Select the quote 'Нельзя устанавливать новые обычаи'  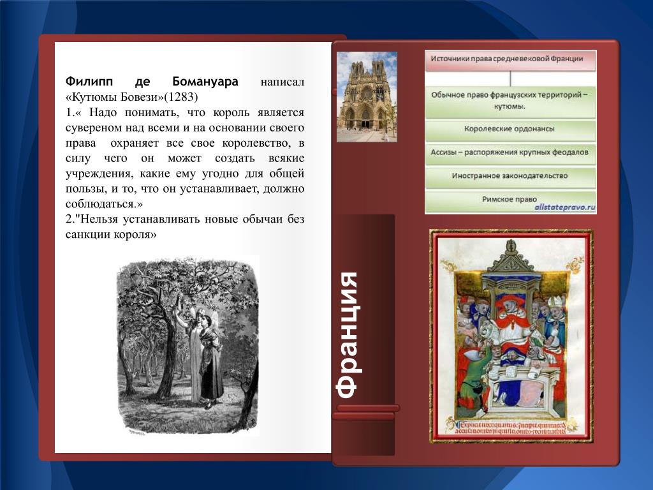pos(185,226)
